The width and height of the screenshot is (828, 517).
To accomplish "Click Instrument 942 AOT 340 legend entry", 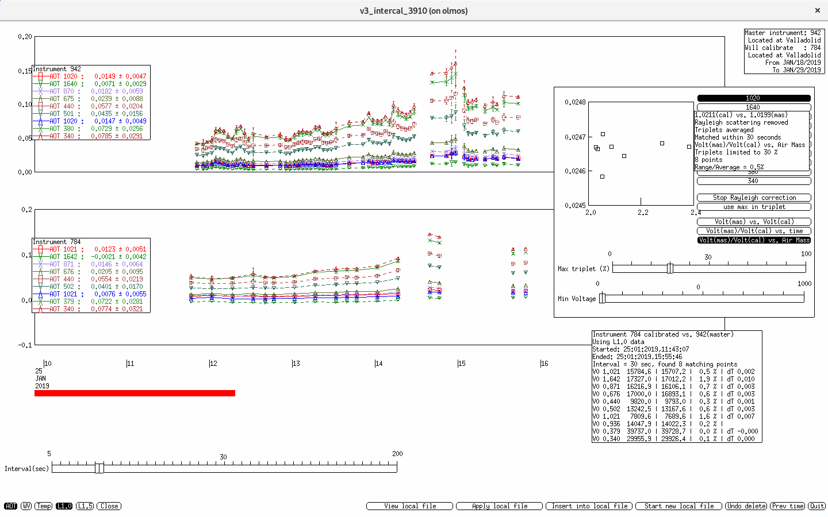I will pos(91,136).
